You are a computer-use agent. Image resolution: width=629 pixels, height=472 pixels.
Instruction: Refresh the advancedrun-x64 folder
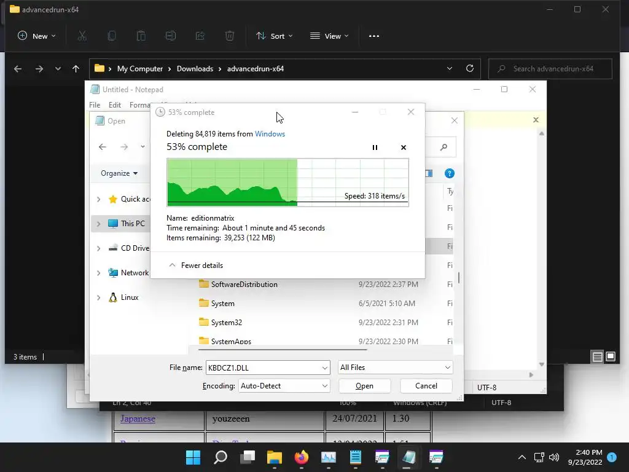(x=470, y=69)
